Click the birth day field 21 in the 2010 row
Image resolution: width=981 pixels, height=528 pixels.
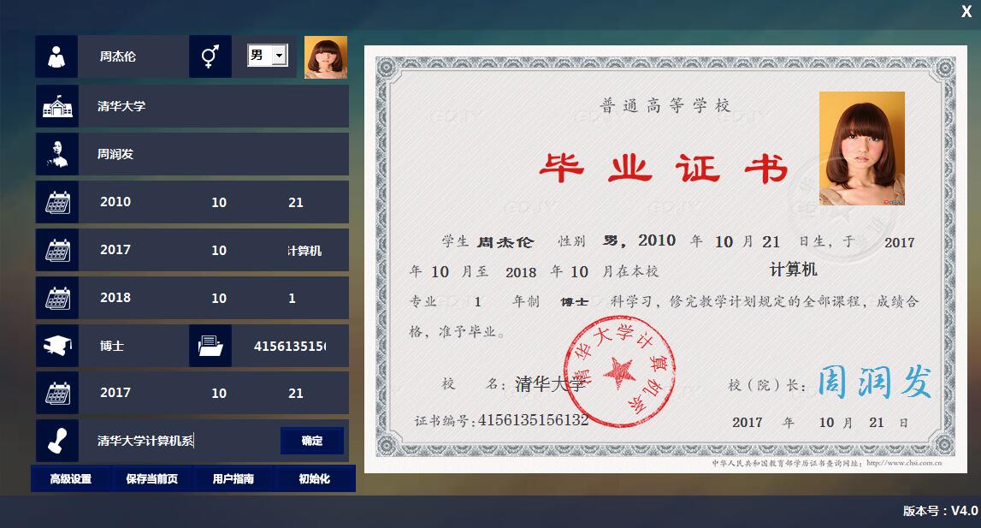[296, 202]
